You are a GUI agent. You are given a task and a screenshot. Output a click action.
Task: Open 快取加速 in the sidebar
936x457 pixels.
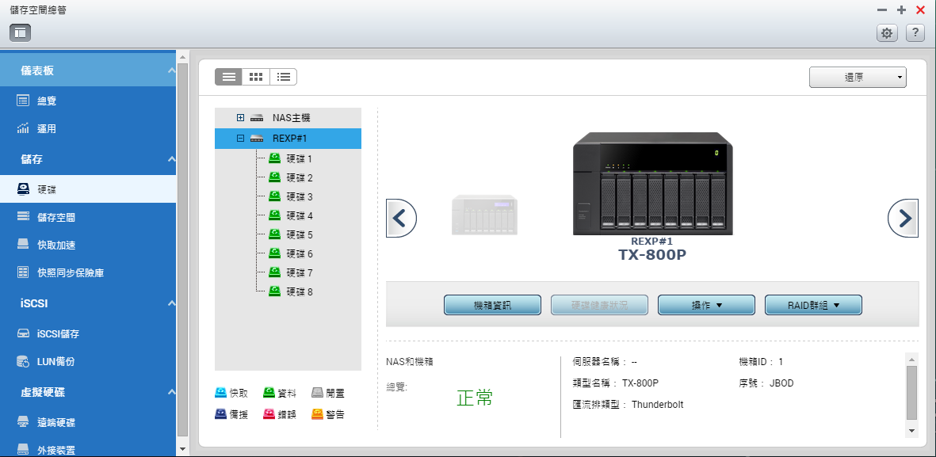point(56,245)
